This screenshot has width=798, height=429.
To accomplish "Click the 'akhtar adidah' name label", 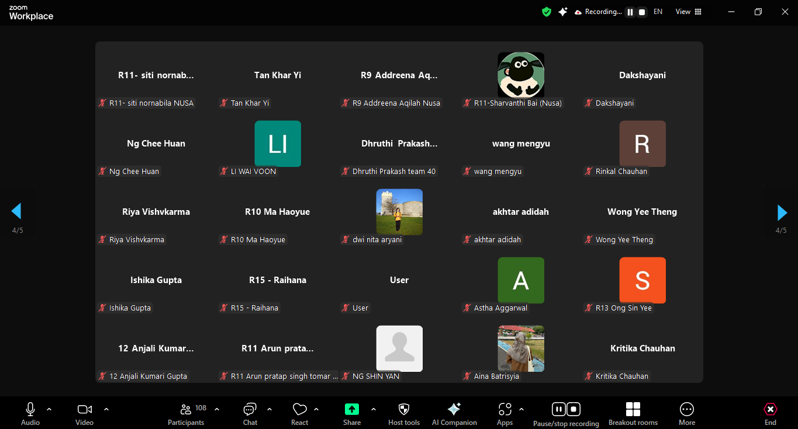I will (498, 239).
